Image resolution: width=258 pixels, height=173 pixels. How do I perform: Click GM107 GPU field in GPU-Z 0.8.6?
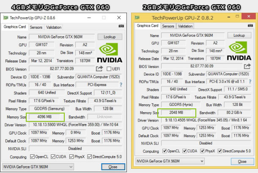[x=41, y=45]
